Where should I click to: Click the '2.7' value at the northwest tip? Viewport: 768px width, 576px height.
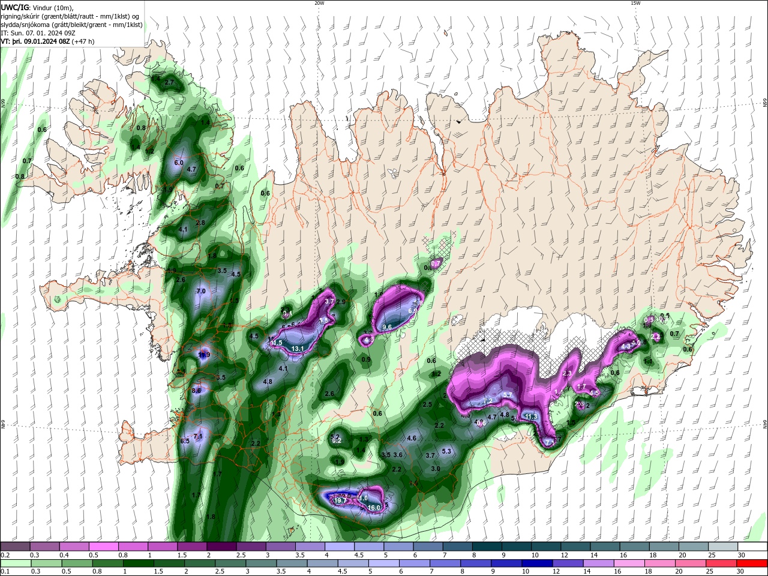(169, 82)
